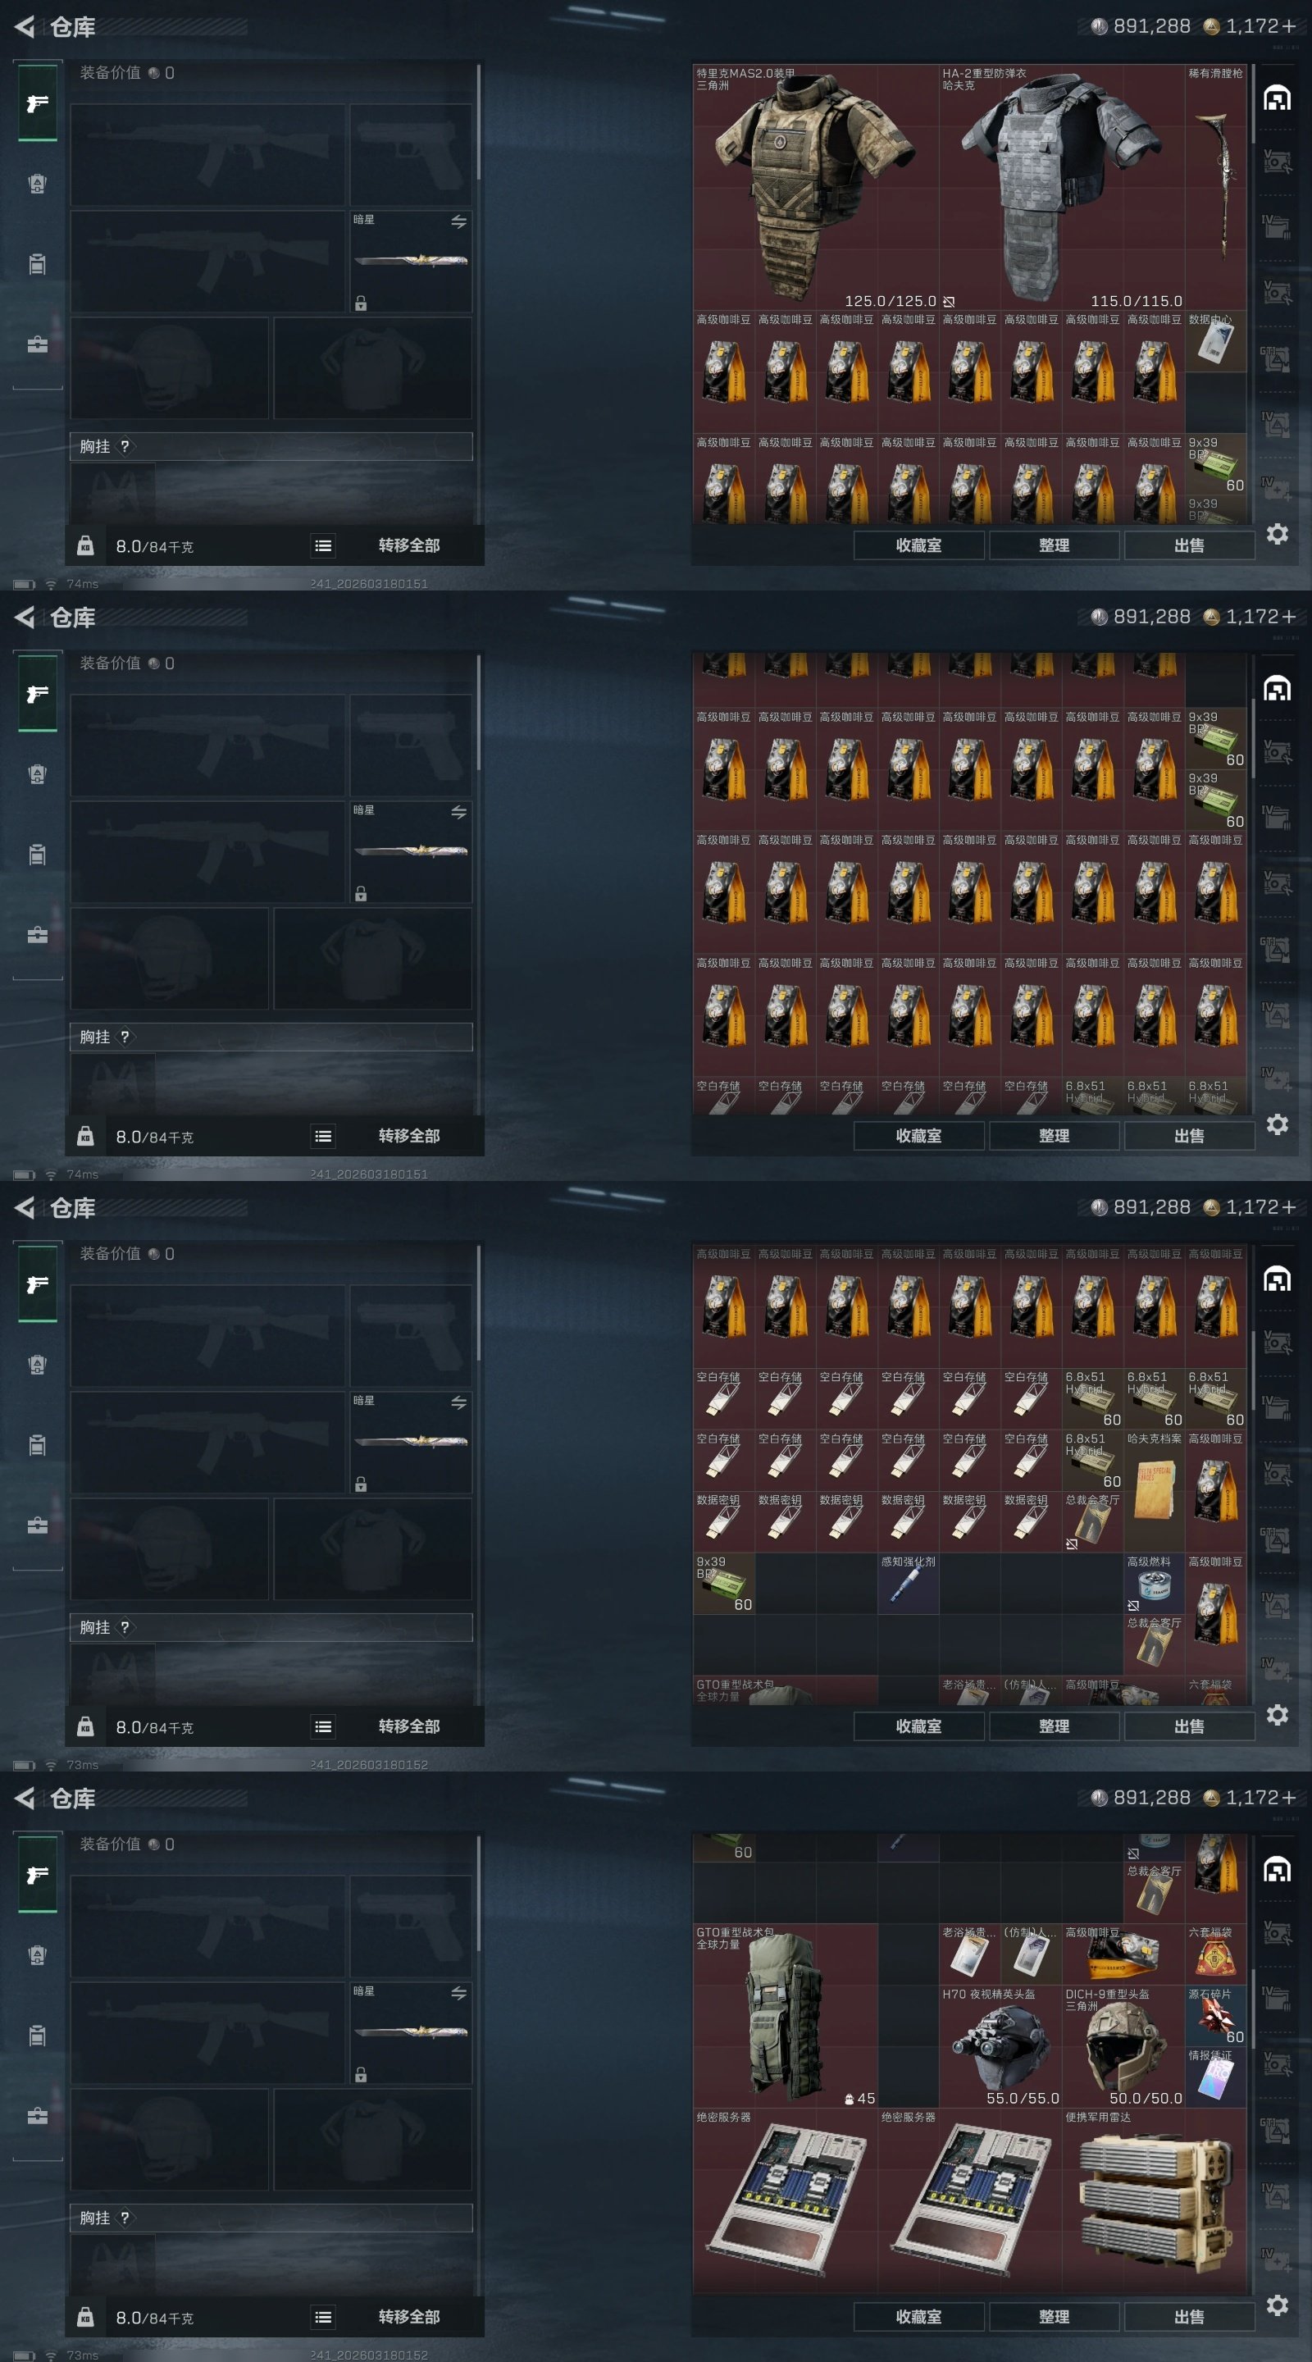
Task: Select the 感知强化剂 injector item
Action: coord(908,1583)
